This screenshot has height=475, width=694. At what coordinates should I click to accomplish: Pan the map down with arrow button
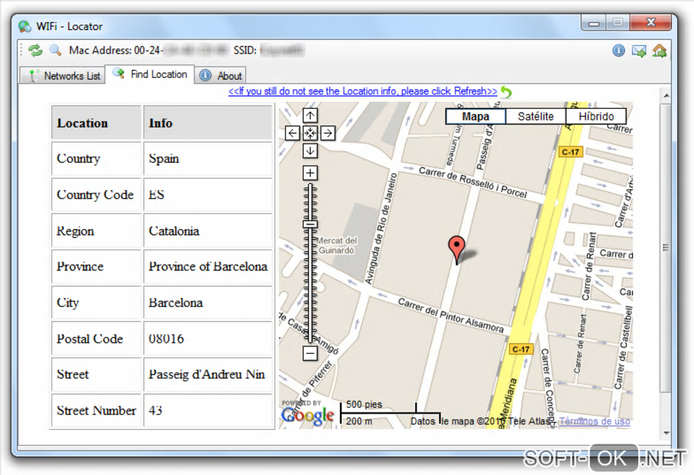[310, 151]
